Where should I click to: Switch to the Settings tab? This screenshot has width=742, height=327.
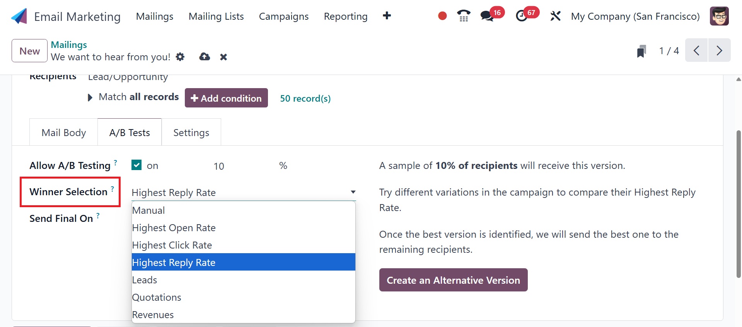(191, 133)
